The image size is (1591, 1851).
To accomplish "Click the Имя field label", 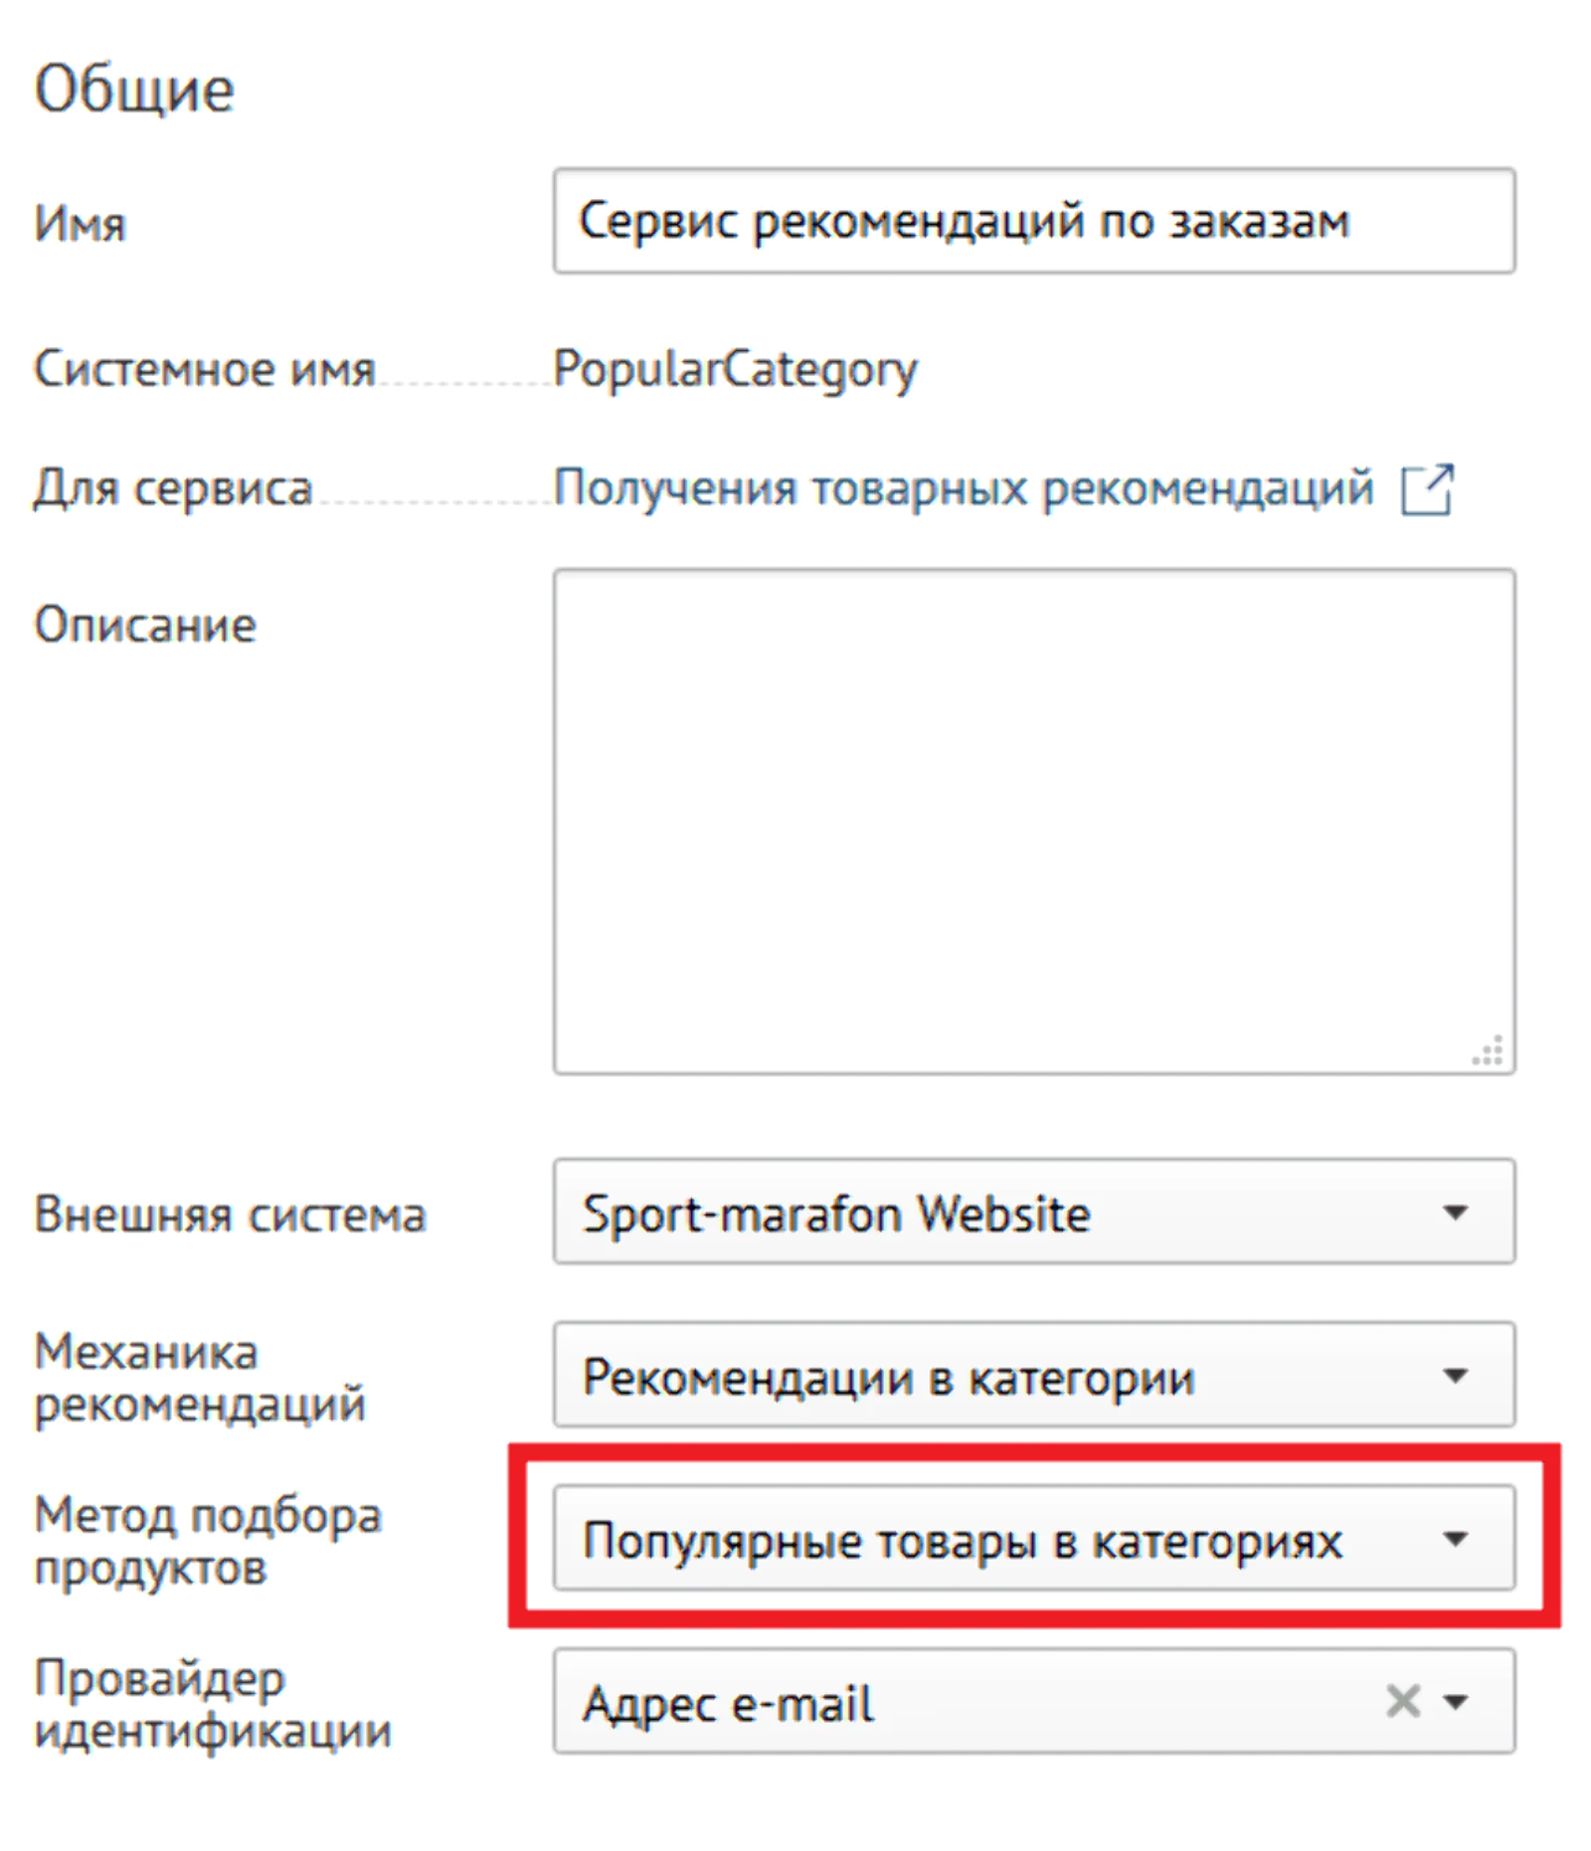I will [81, 223].
